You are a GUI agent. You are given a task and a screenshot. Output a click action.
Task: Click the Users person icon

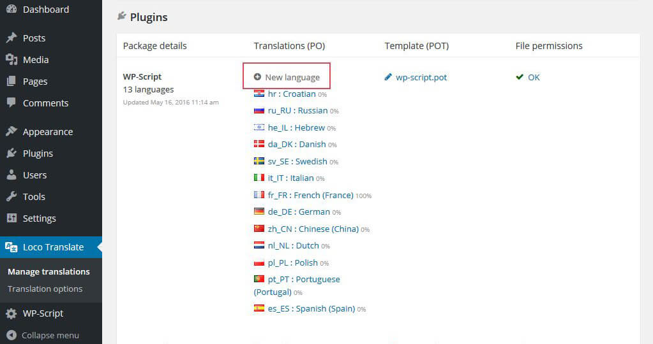coord(11,175)
